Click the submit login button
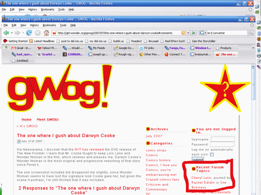 pos(198,159)
